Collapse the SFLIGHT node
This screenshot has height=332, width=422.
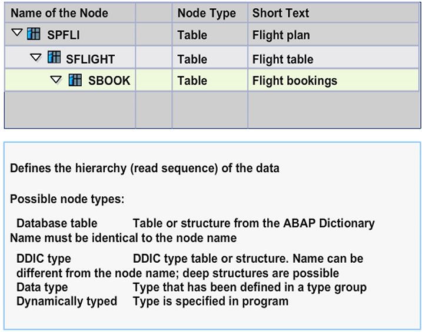point(36,58)
